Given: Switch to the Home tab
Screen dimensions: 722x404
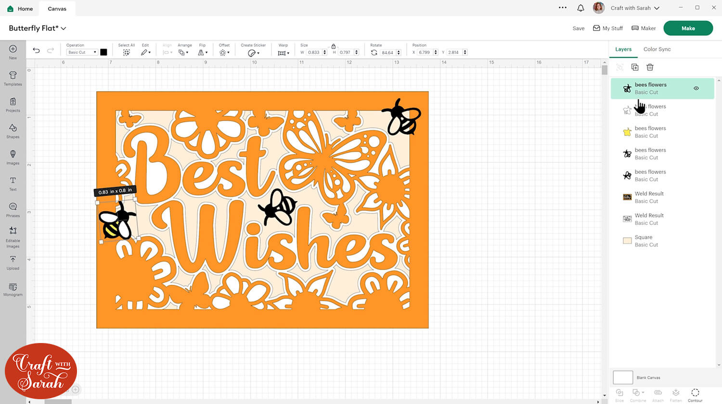Looking at the screenshot, I should coord(20,9).
